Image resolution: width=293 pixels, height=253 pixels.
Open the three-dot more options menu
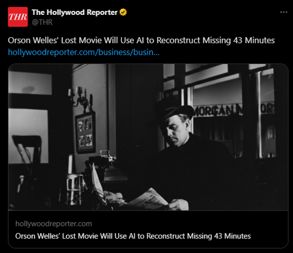[x=283, y=12]
